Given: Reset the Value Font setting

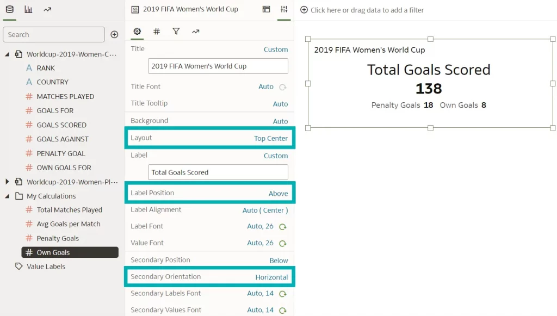Looking at the screenshot, I should click(x=282, y=243).
